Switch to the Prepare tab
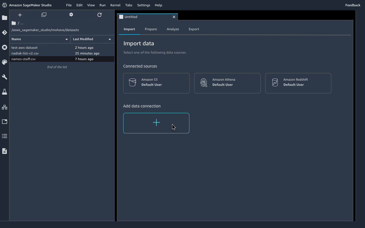The width and height of the screenshot is (365, 228). pos(151,29)
